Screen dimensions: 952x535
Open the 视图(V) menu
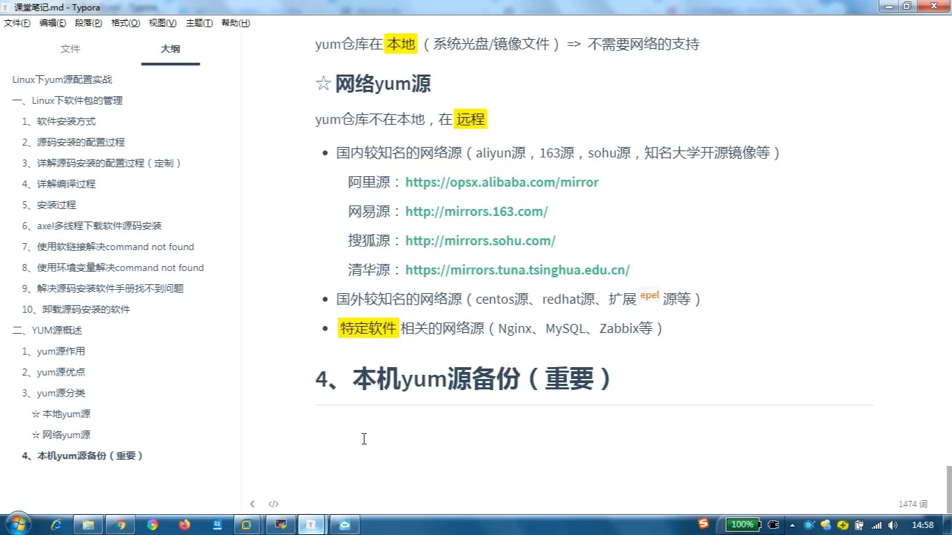coord(163,23)
